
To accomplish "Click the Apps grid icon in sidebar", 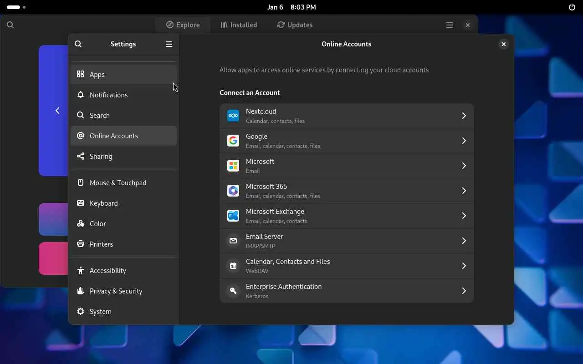I will click(81, 74).
